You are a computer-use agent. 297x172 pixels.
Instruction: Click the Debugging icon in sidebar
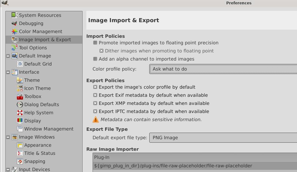pyautogui.click(x=14, y=23)
